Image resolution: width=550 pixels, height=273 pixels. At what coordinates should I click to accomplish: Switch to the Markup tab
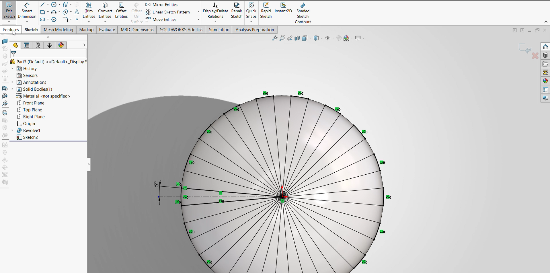(86, 30)
